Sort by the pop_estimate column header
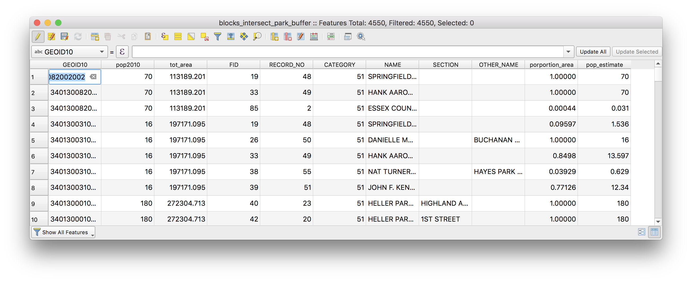The image size is (692, 282). coord(604,65)
